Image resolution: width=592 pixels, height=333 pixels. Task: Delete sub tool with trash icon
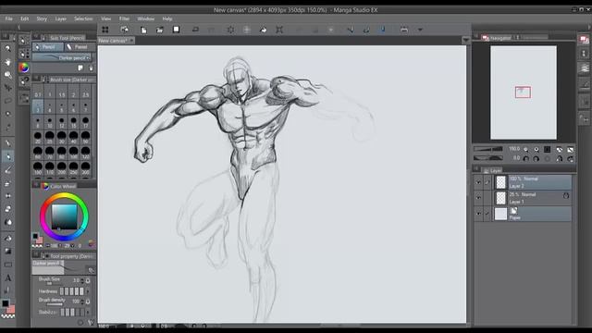(91, 68)
